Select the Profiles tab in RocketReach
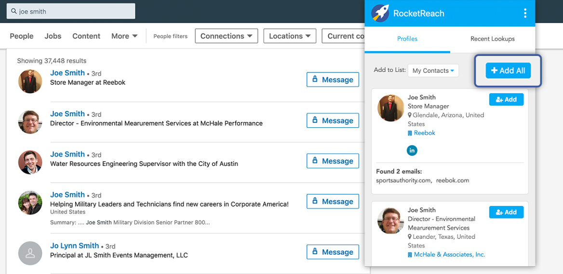563x274 pixels. [x=407, y=39]
